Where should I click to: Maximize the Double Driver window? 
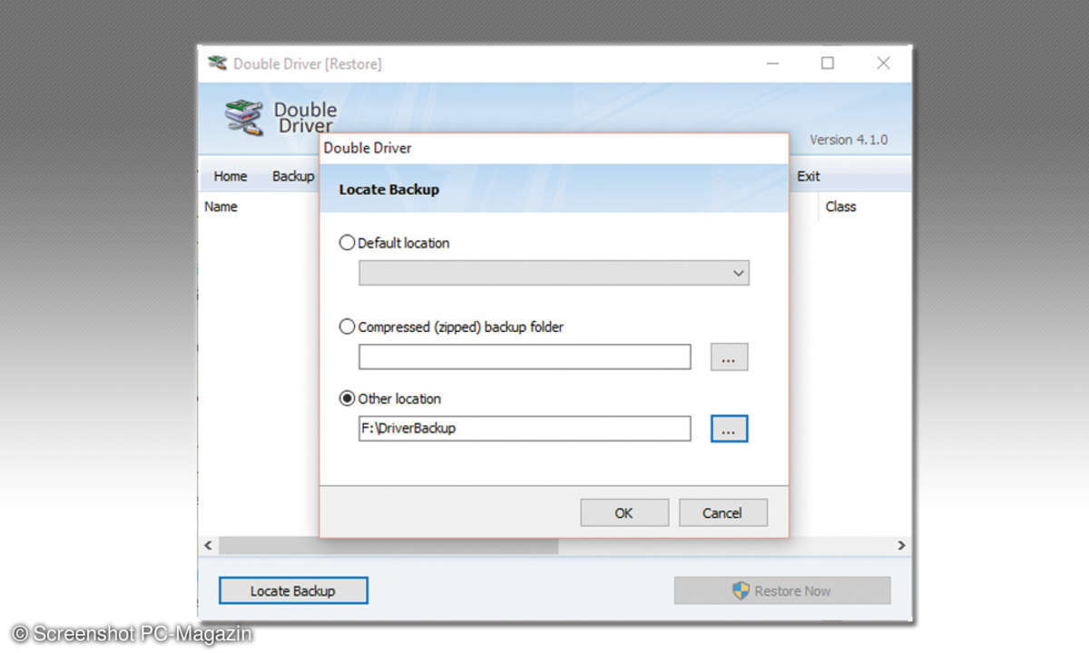pos(828,63)
